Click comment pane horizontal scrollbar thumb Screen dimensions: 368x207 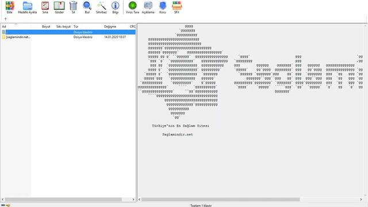[x=221, y=200]
